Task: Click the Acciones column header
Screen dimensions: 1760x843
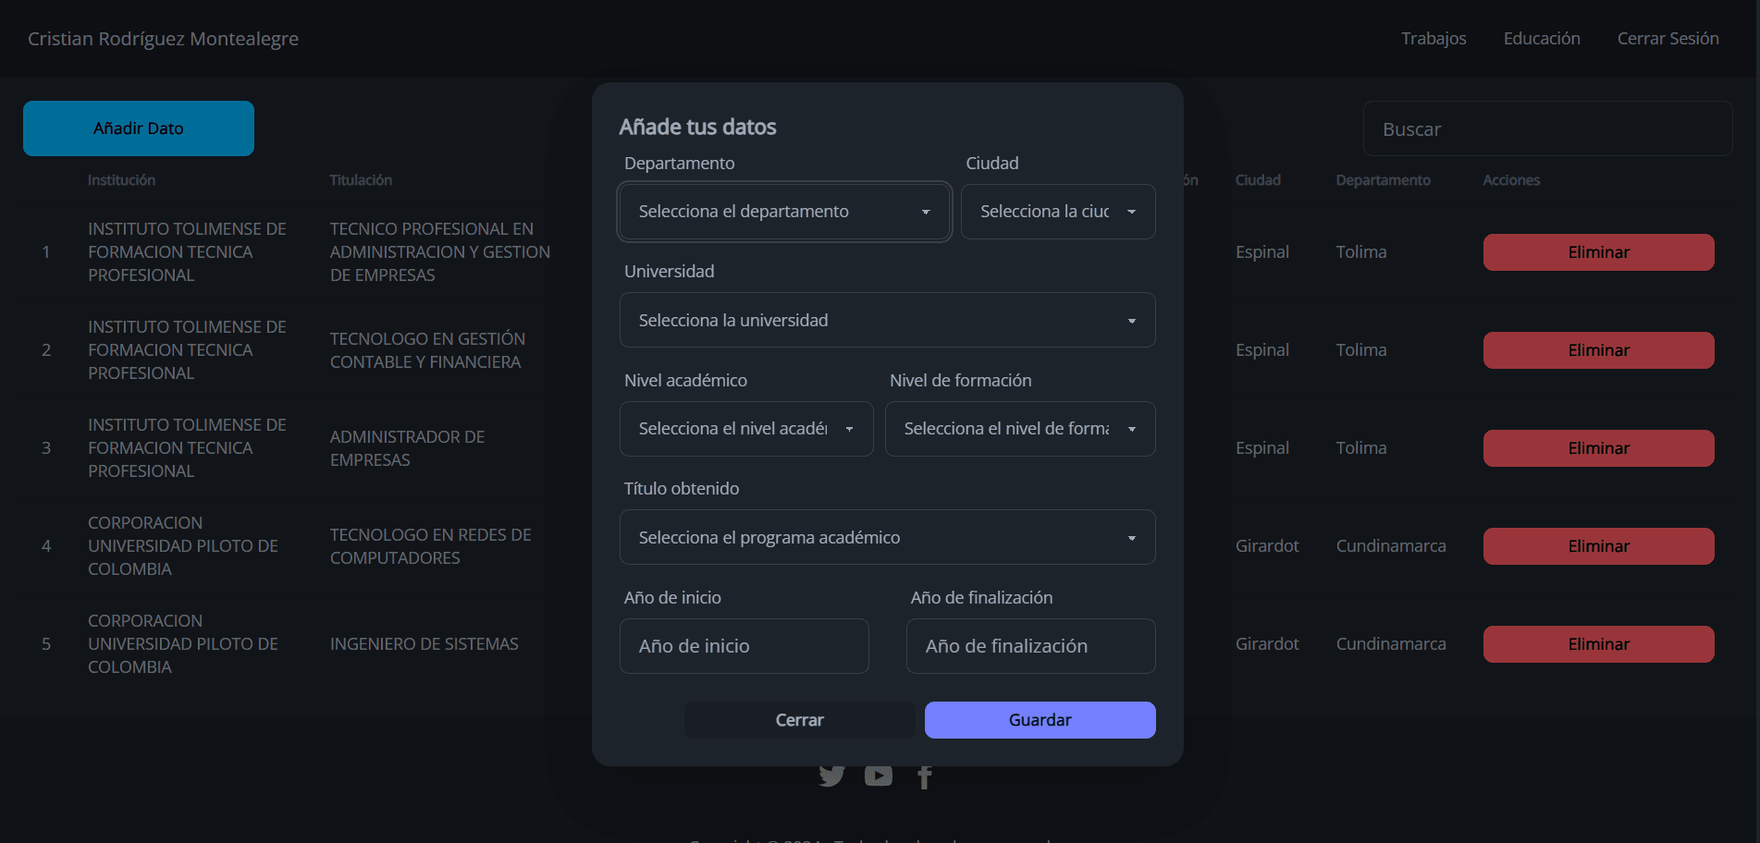Action: click(x=1511, y=180)
